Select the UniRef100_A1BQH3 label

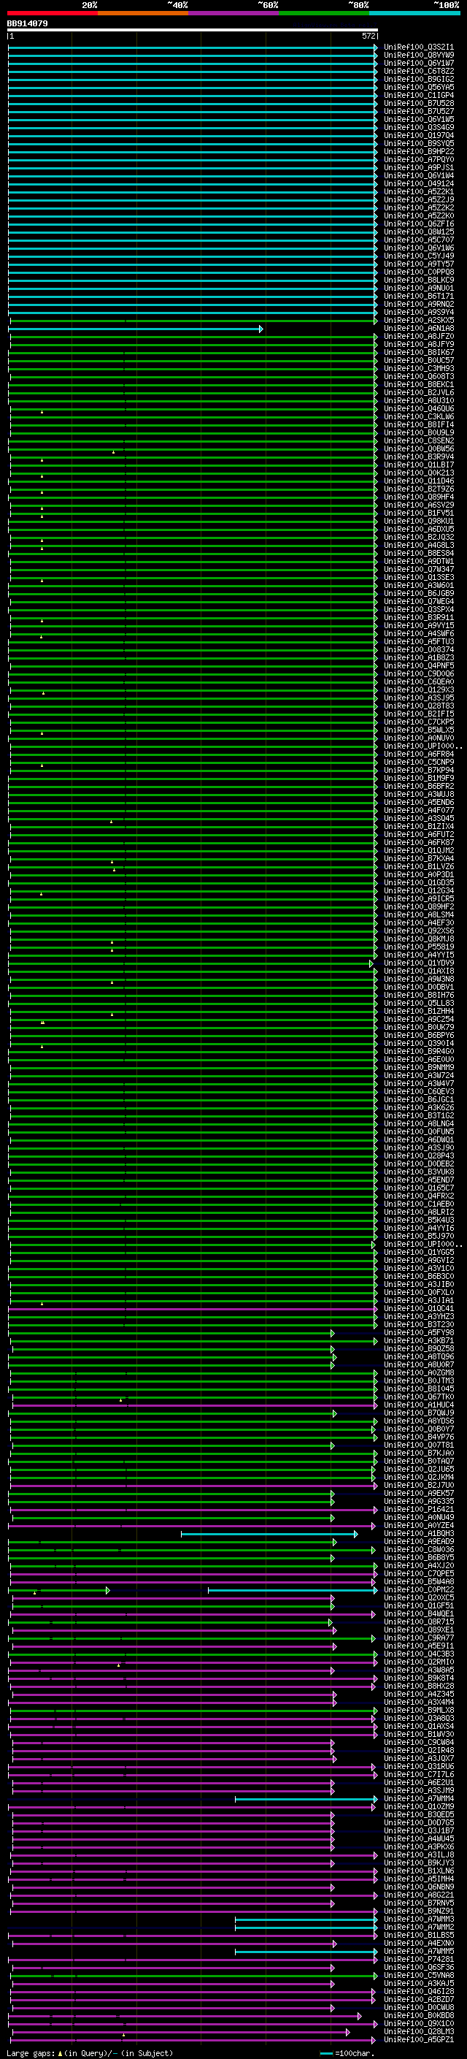tap(419, 1533)
